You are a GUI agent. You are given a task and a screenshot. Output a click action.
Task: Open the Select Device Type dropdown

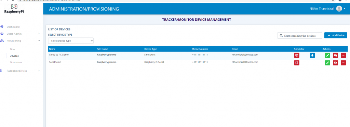coord(71,41)
